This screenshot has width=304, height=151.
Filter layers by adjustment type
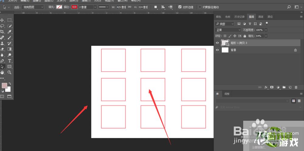[x=244, y=24]
